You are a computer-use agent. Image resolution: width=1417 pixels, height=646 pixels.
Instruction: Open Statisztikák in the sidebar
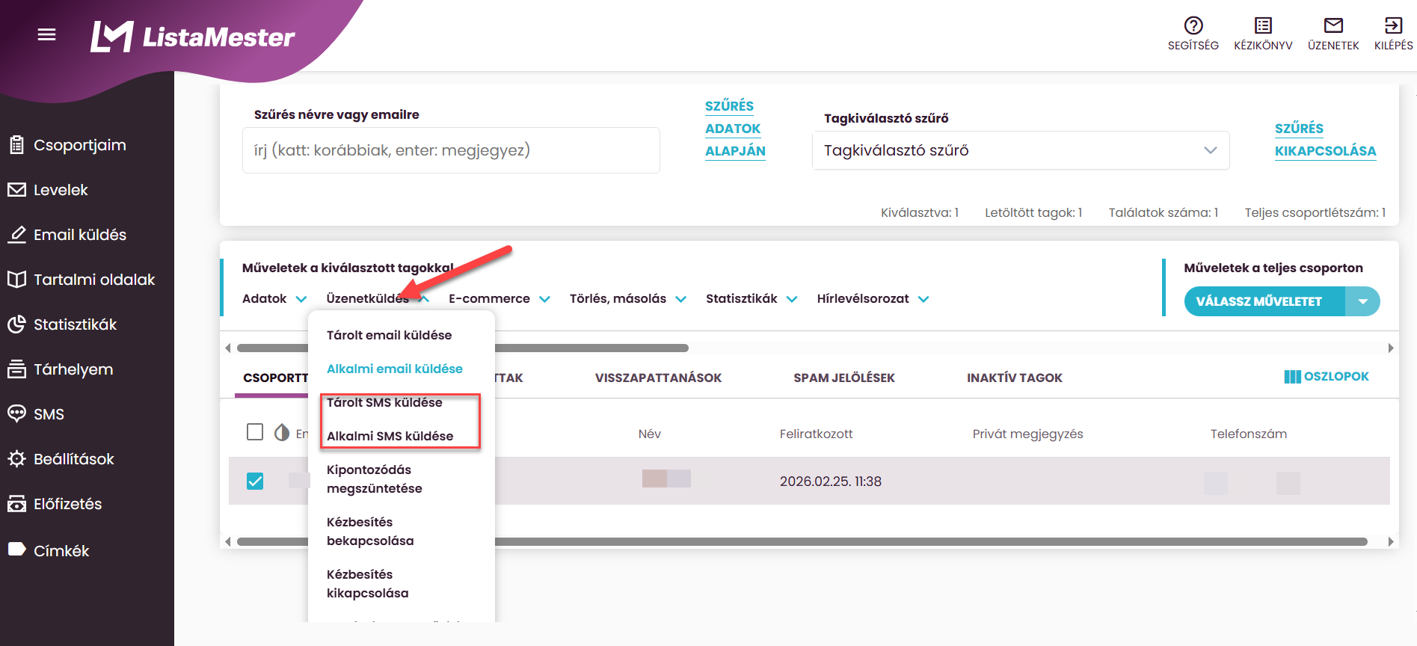click(62, 324)
